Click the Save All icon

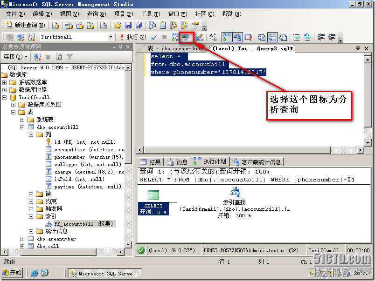click(x=139, y=25)
